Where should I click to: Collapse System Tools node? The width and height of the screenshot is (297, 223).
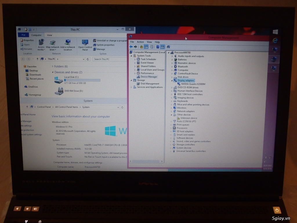tap(131, 56)
